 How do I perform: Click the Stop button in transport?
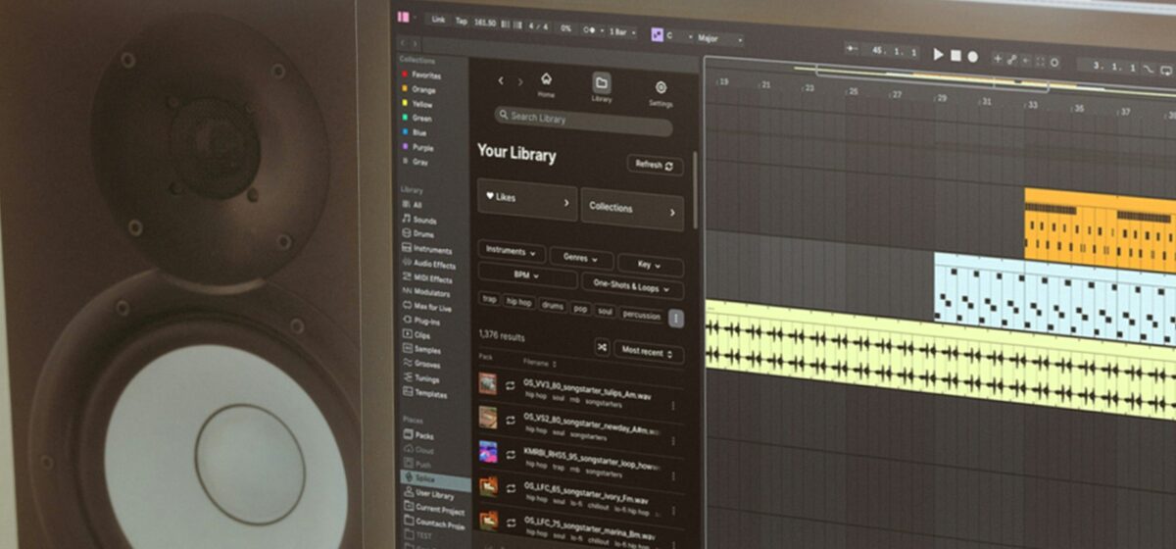pos(955,56)
